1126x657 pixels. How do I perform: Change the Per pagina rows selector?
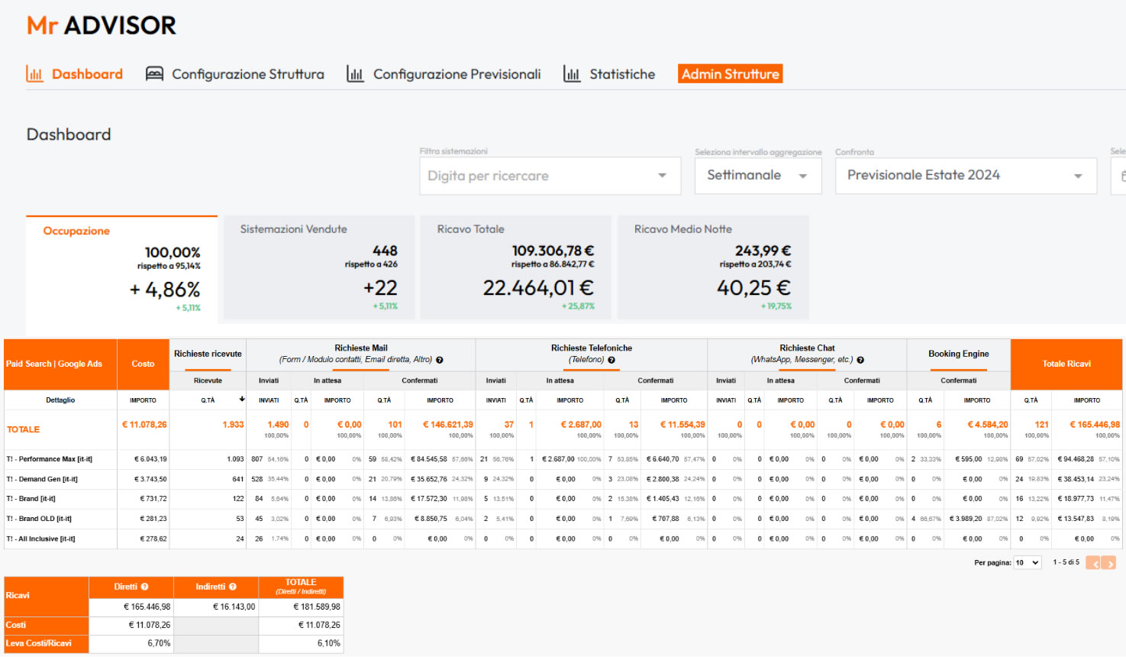1028,563
